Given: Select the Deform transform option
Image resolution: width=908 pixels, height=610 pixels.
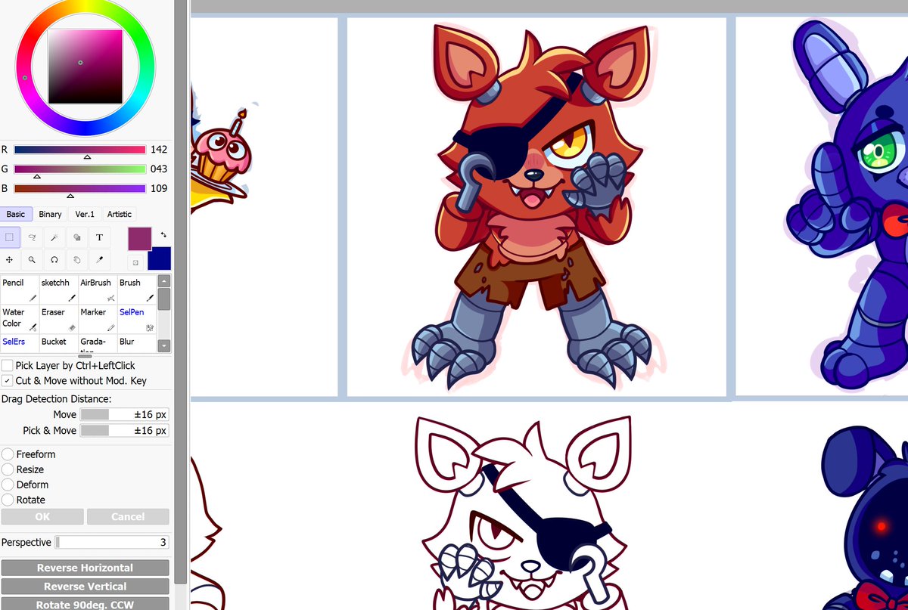Looking at the screenshot, I should [7, 485].
